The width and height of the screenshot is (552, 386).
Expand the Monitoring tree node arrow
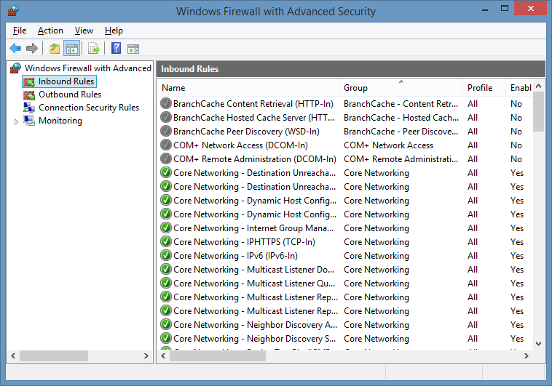pyautogui.click(x=16, y=121)
